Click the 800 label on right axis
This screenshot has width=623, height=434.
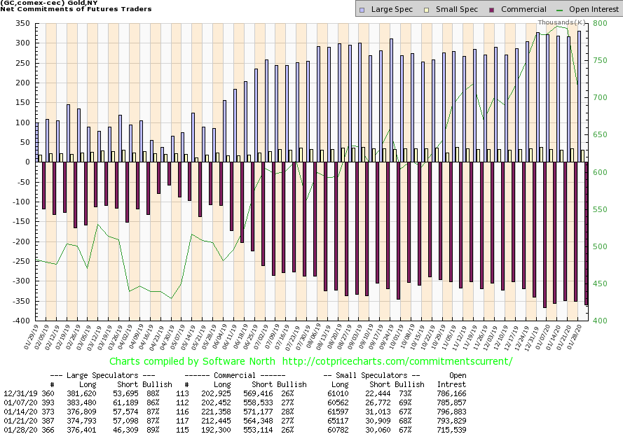click(600, 23)
